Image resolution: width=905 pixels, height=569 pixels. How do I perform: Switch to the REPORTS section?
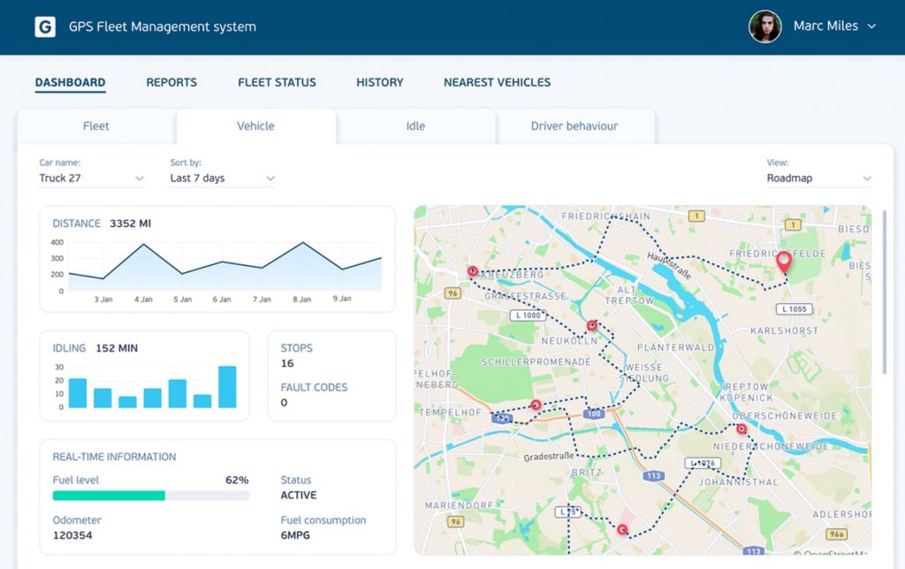[x=171, y=82]
